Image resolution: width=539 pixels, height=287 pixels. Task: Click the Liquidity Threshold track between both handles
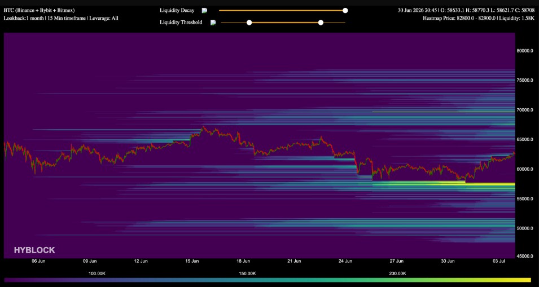click(285, 23)
